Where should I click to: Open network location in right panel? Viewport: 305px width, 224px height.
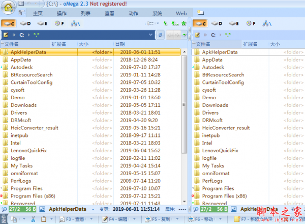pos(267,23)
